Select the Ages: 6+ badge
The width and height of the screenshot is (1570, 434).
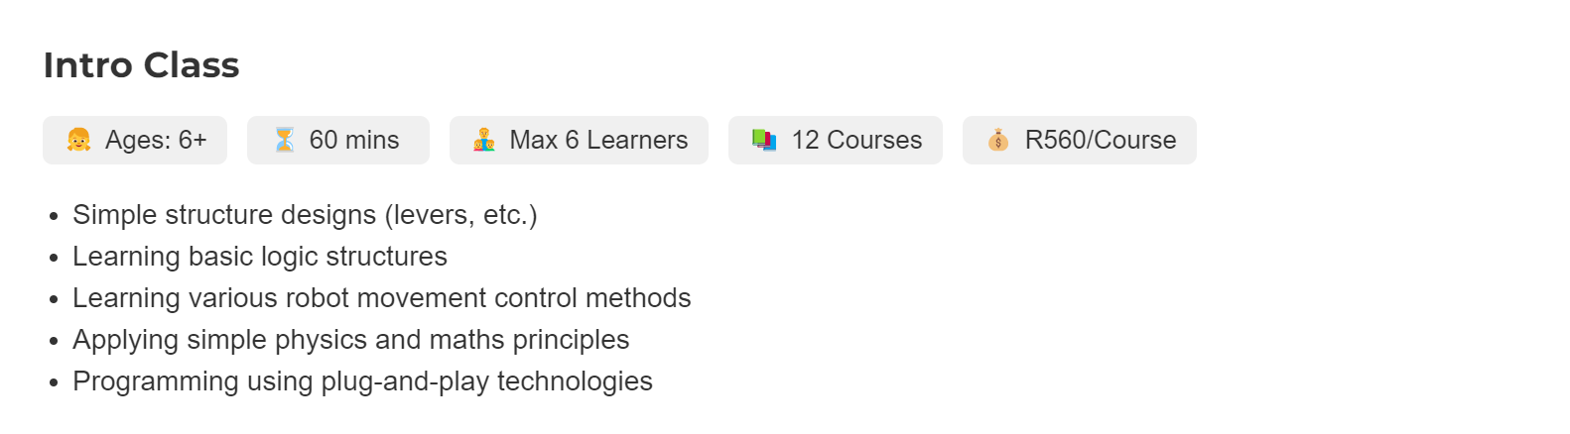(135, 140)
